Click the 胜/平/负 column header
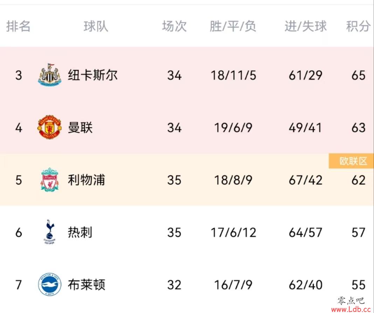 point(233,26)
